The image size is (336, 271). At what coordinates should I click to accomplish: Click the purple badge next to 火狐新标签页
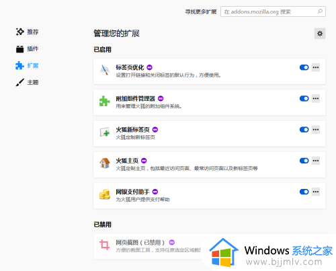click(x=155, y=130)
